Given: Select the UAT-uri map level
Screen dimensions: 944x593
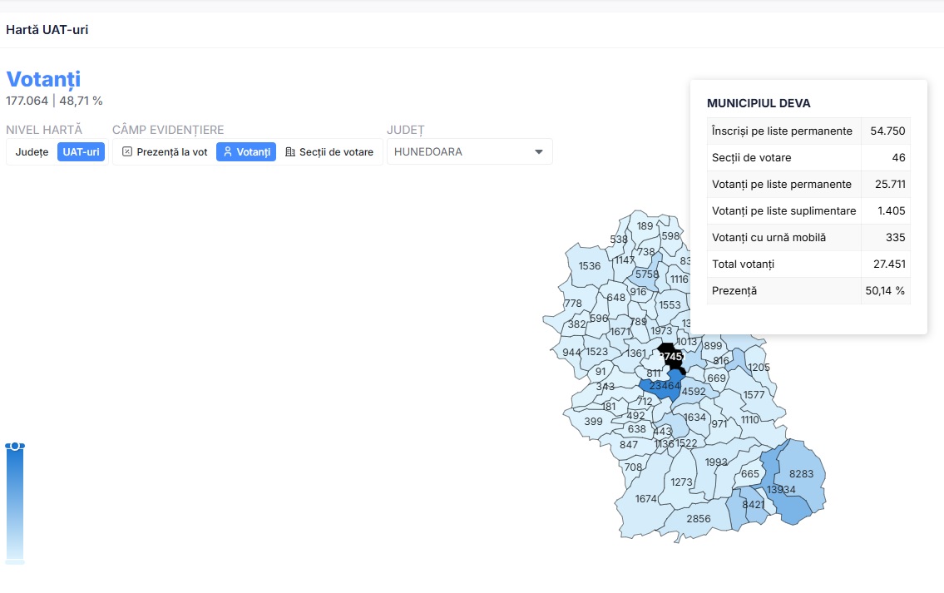Looking at the screenshot, I should pyautogui.click(x=81, y=152).
